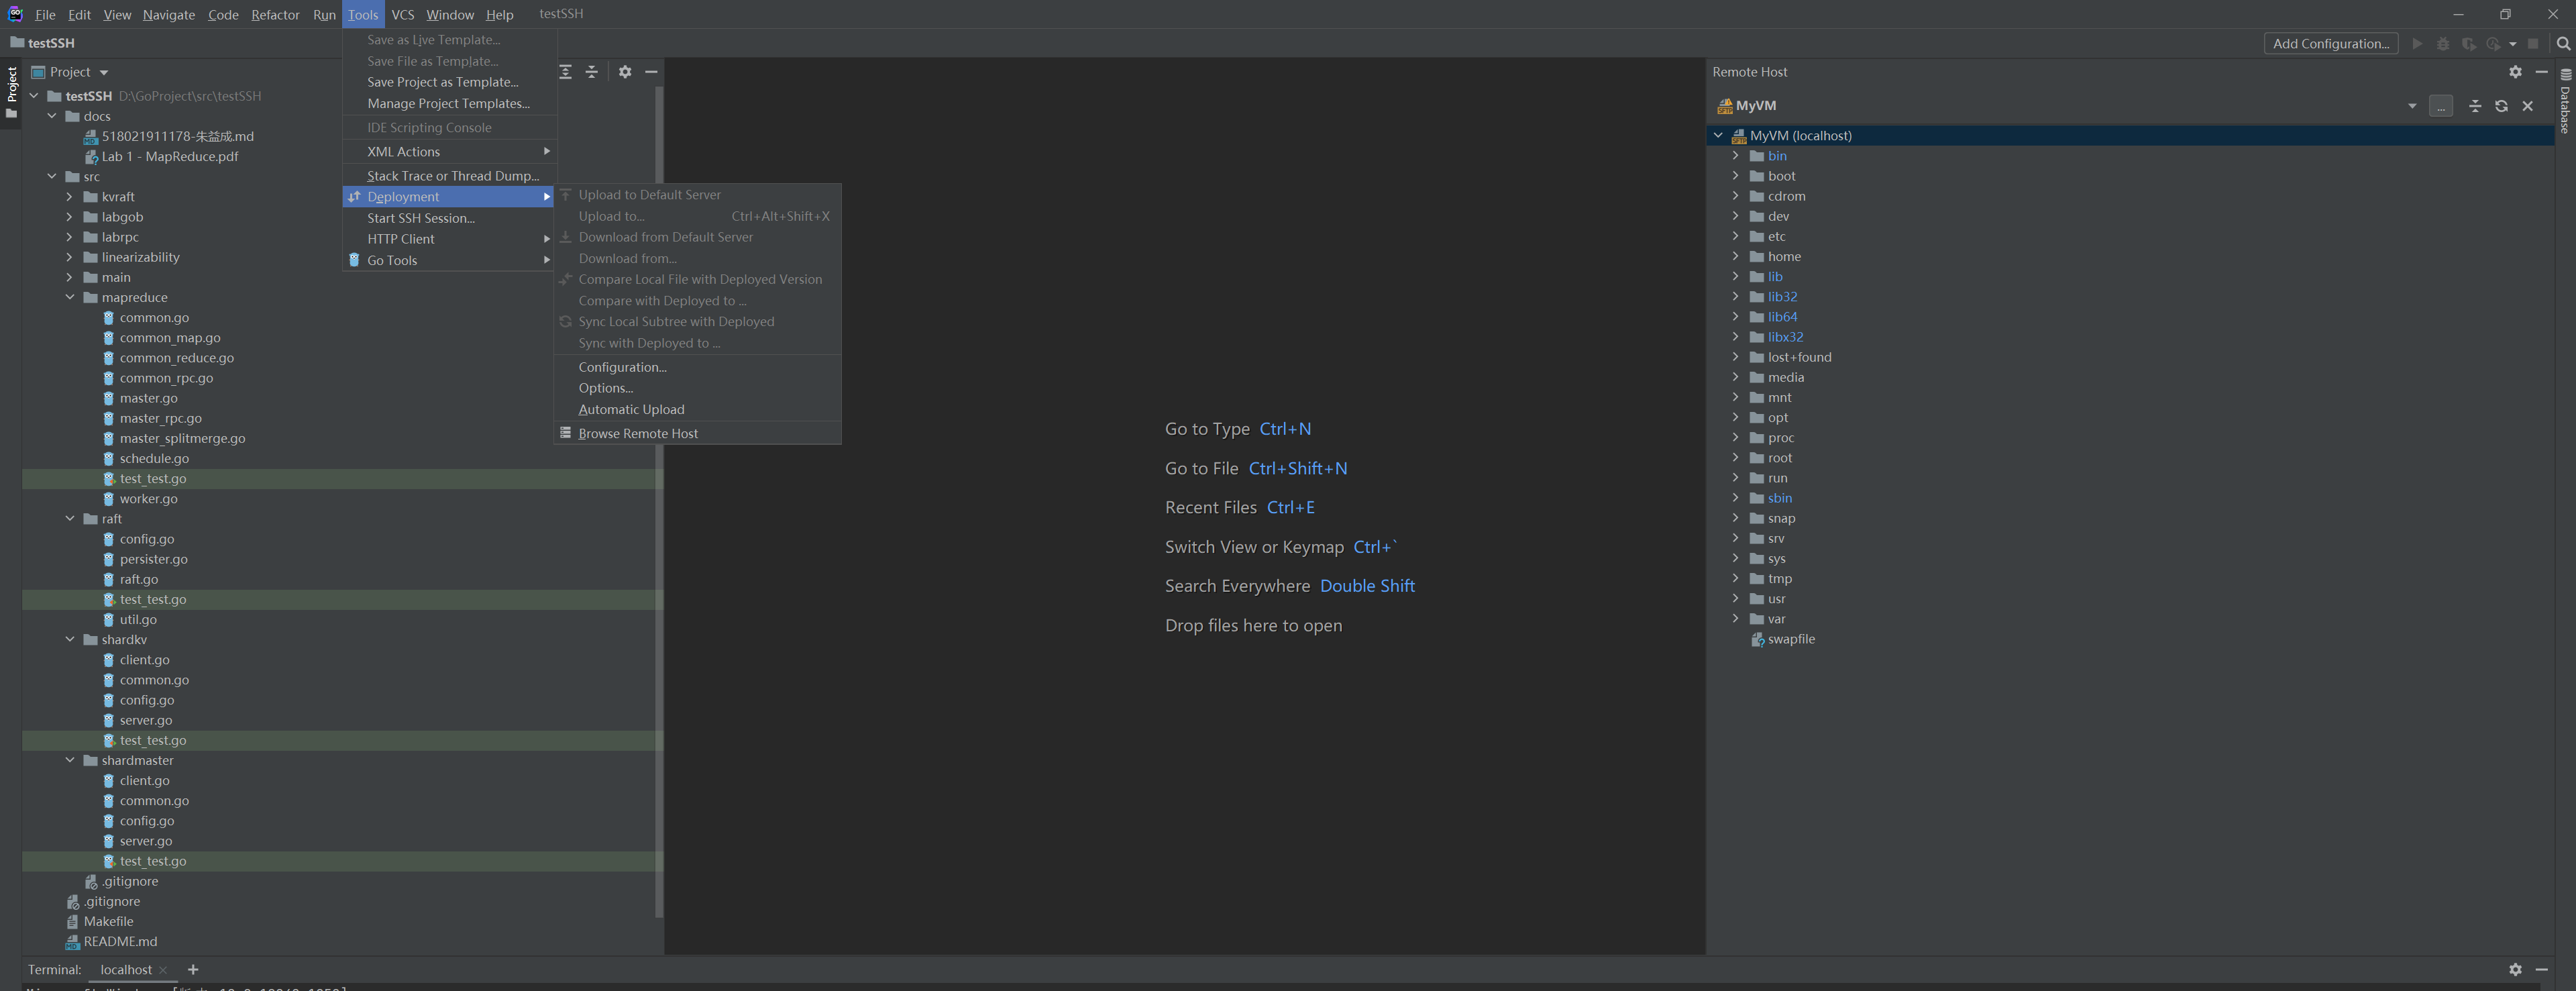Click the Stop square icon
The height and width of the screenshot is (991, 2576).
click(x=2533, y=44)
